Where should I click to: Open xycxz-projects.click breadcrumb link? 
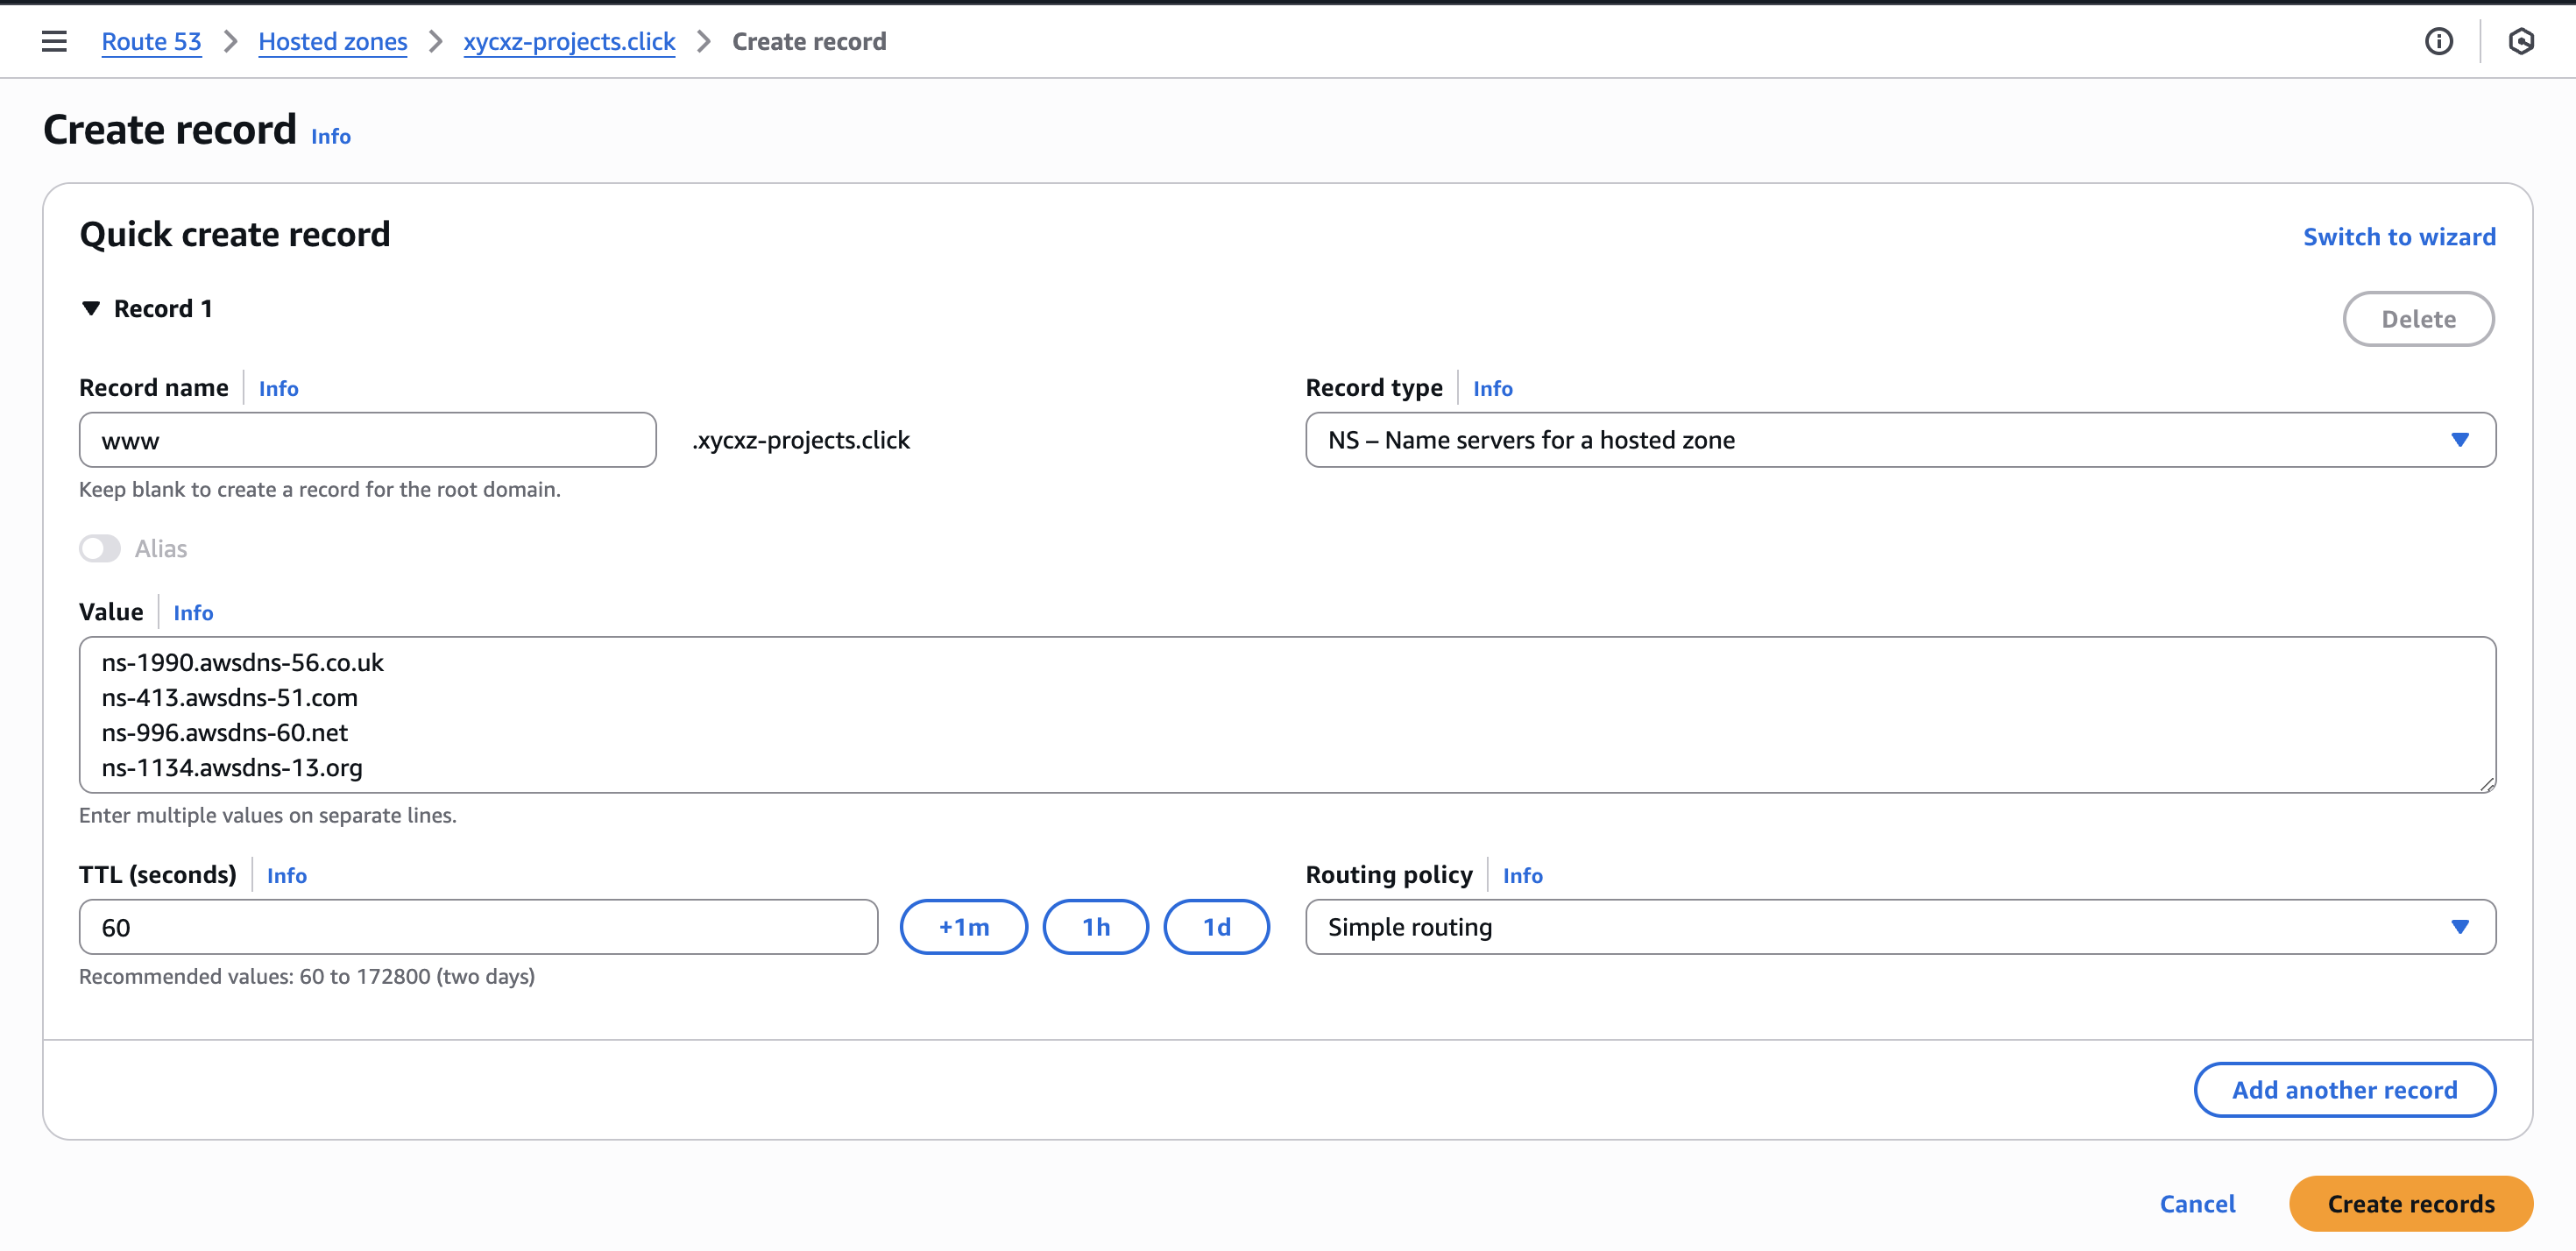569,41
